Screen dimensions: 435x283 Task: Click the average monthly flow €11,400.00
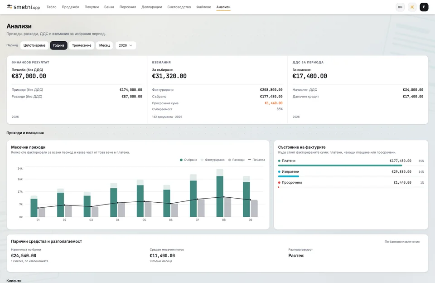[x=162, y=255]
